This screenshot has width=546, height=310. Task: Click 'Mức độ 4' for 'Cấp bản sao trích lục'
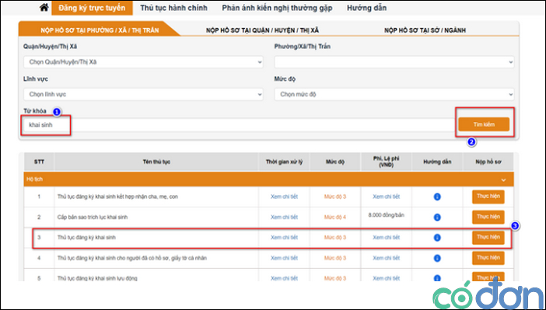[335, 217]
